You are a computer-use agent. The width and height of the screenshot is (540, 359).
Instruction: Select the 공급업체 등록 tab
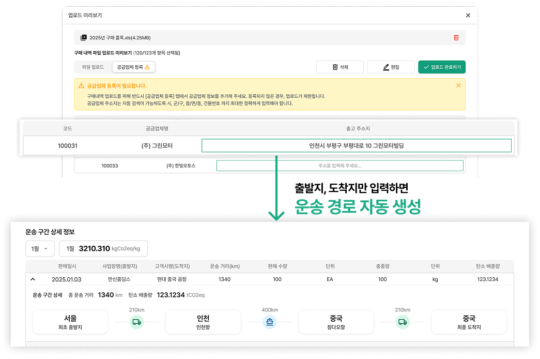click(x=133, y=67)
